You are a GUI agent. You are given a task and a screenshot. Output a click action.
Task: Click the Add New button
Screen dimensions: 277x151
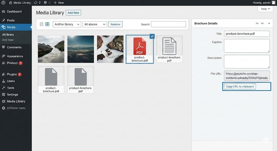coord(73,13)
